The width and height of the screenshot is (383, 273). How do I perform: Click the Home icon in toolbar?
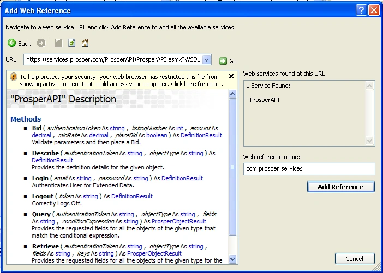pyautogui.click(x=85, y=43)
